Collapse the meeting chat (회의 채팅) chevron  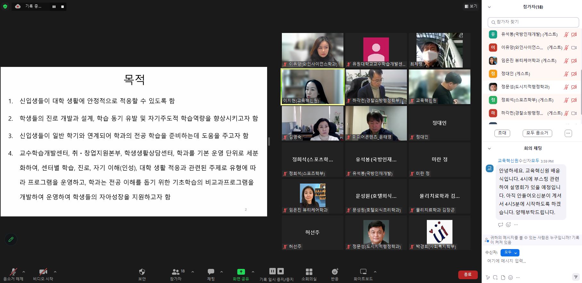[x=489, y=149]
